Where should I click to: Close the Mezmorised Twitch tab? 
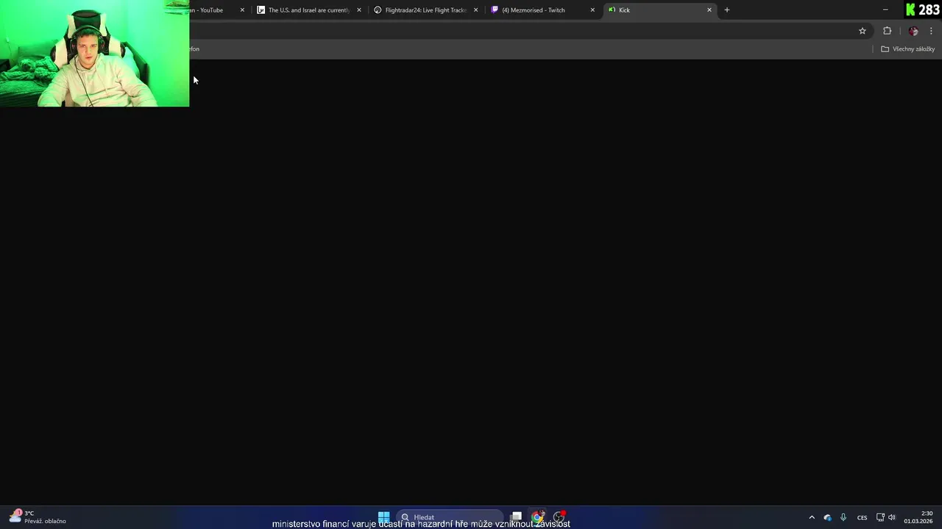click(592, 10)
